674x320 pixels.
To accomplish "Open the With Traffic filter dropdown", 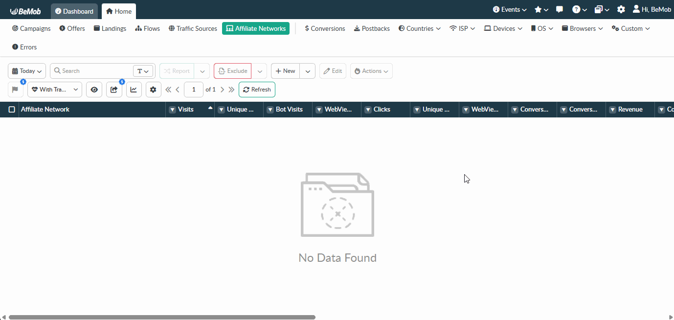I will (x=55, y=90).
